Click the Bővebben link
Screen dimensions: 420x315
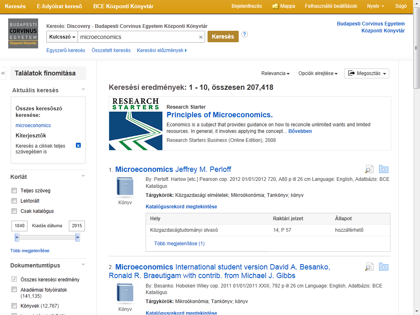pos(300,131)
